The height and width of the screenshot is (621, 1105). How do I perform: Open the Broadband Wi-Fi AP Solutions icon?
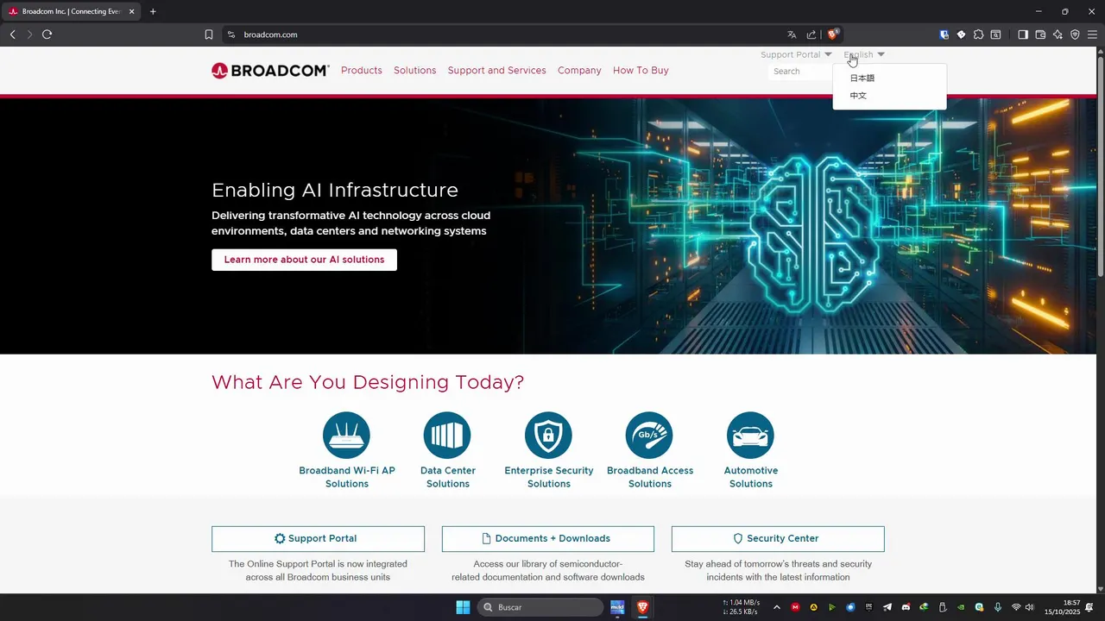pyautogui.click(x=346, y=435)
